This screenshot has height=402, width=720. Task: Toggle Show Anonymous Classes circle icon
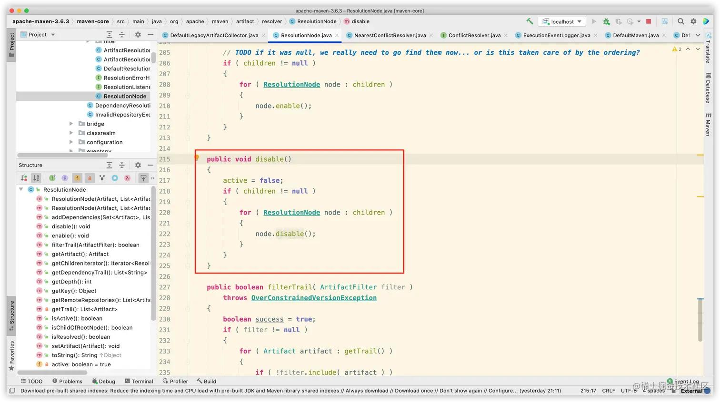pyautogui.click(x=115, y=178)
